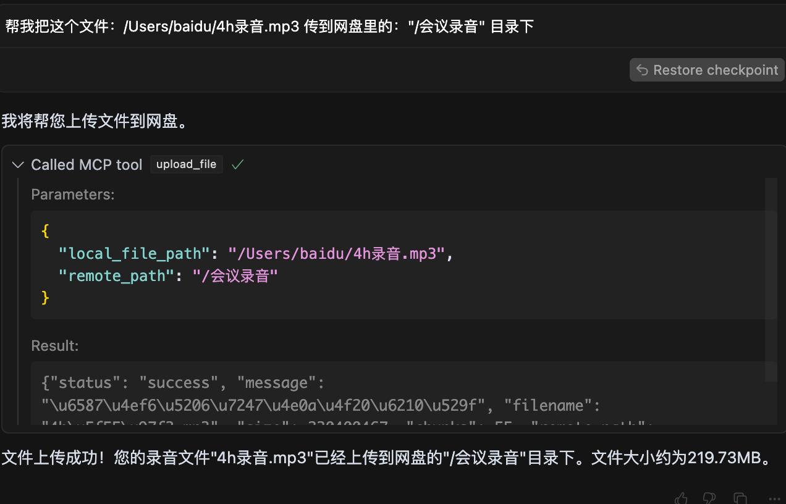This screenshot has height=504, width=786.
Task: Collapse the Called MCP tool section chevron
Action: (x=18, y=165)
